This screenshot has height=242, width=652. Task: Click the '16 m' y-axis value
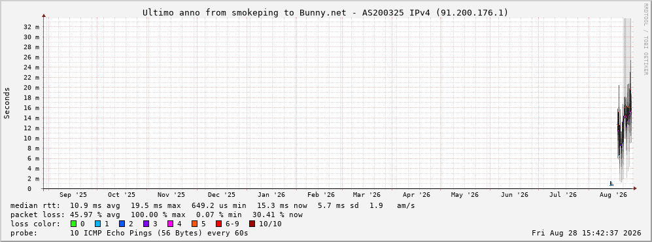point(31,108)
